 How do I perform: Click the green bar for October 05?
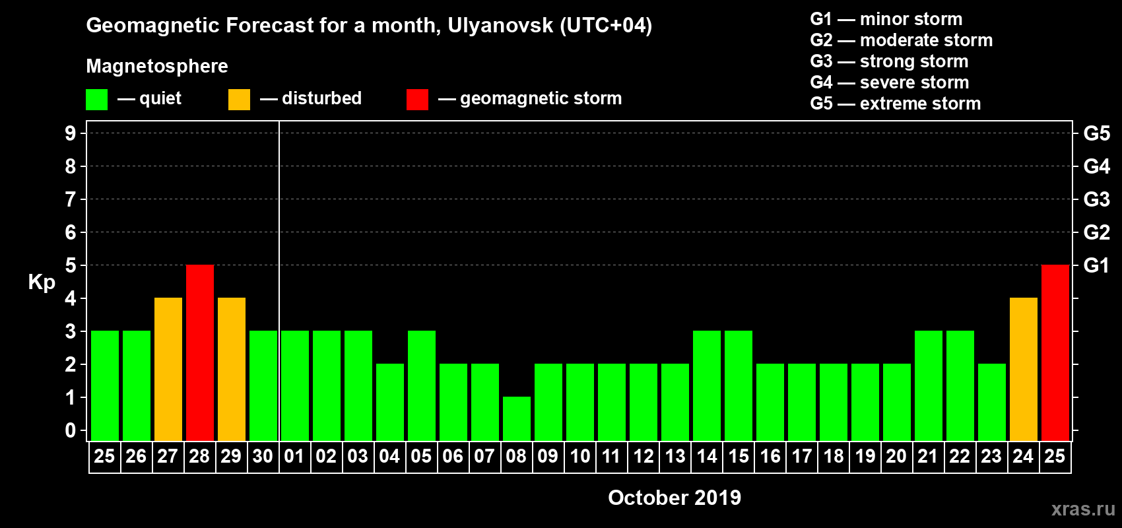[x=422, y=385]
